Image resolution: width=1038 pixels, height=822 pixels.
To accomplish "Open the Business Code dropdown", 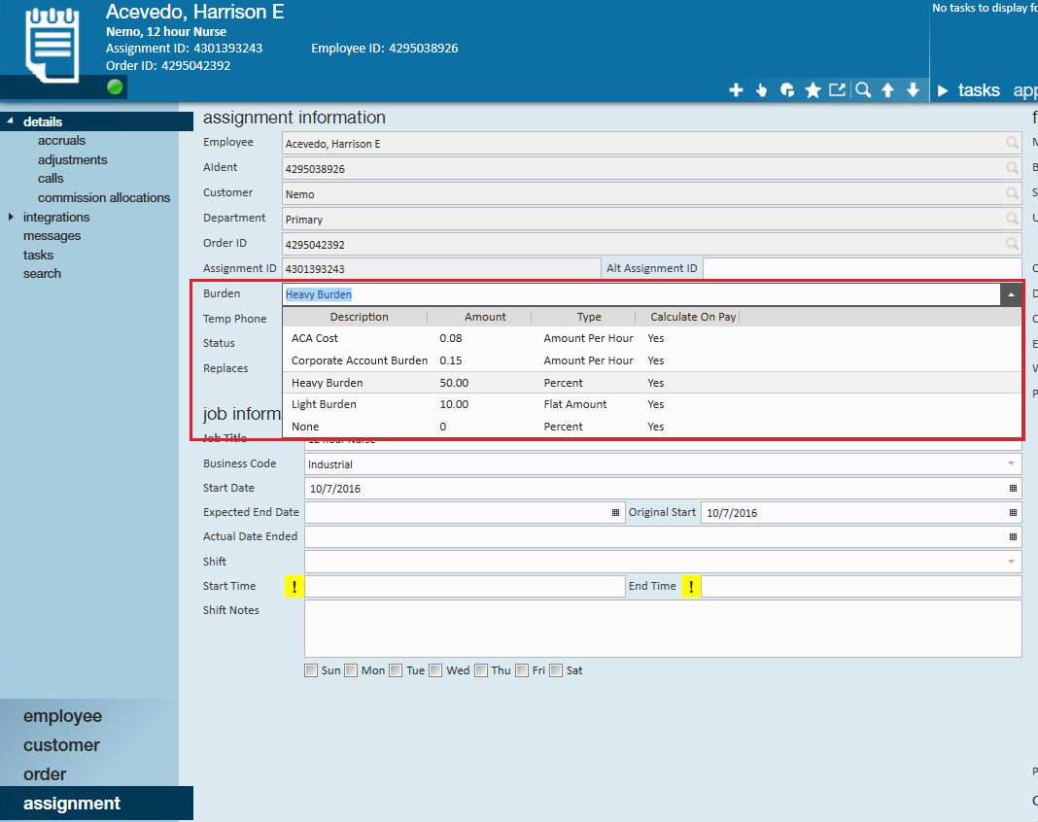I will 1013,464.
